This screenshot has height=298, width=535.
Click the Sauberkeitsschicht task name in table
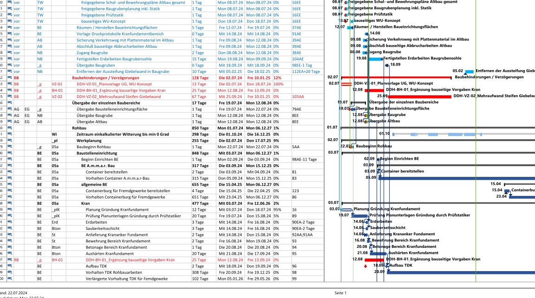101,228
